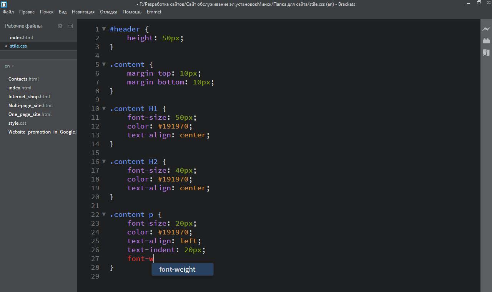Click the icon below the Extension Manager brick
The height and width of the screenshot is (292, 492).
click(486, 53)
